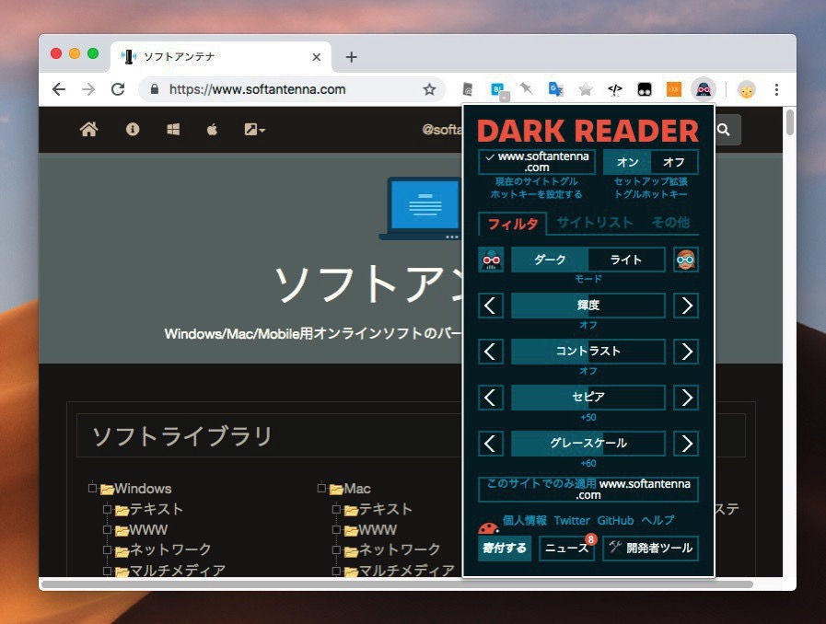Open the GitHub link in Dark Reader
This screenshot has height=624, width=826.
tap(615, 520)
